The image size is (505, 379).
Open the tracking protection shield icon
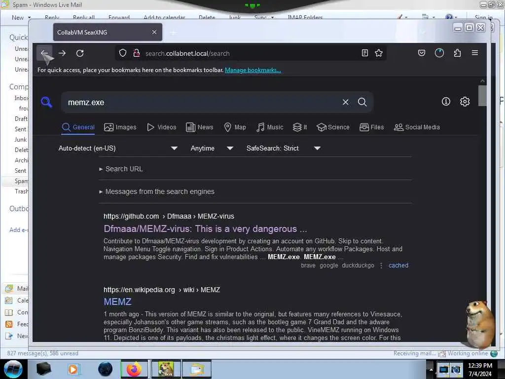123,53
